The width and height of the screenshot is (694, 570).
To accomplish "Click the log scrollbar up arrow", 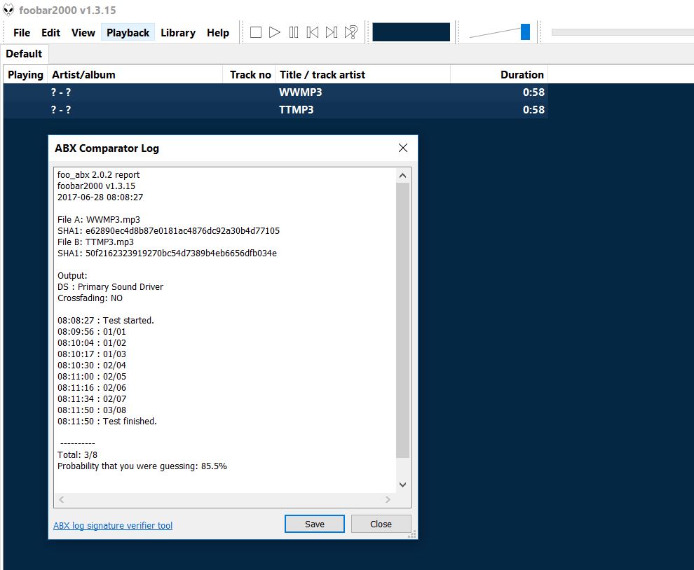I will (403, 176).
